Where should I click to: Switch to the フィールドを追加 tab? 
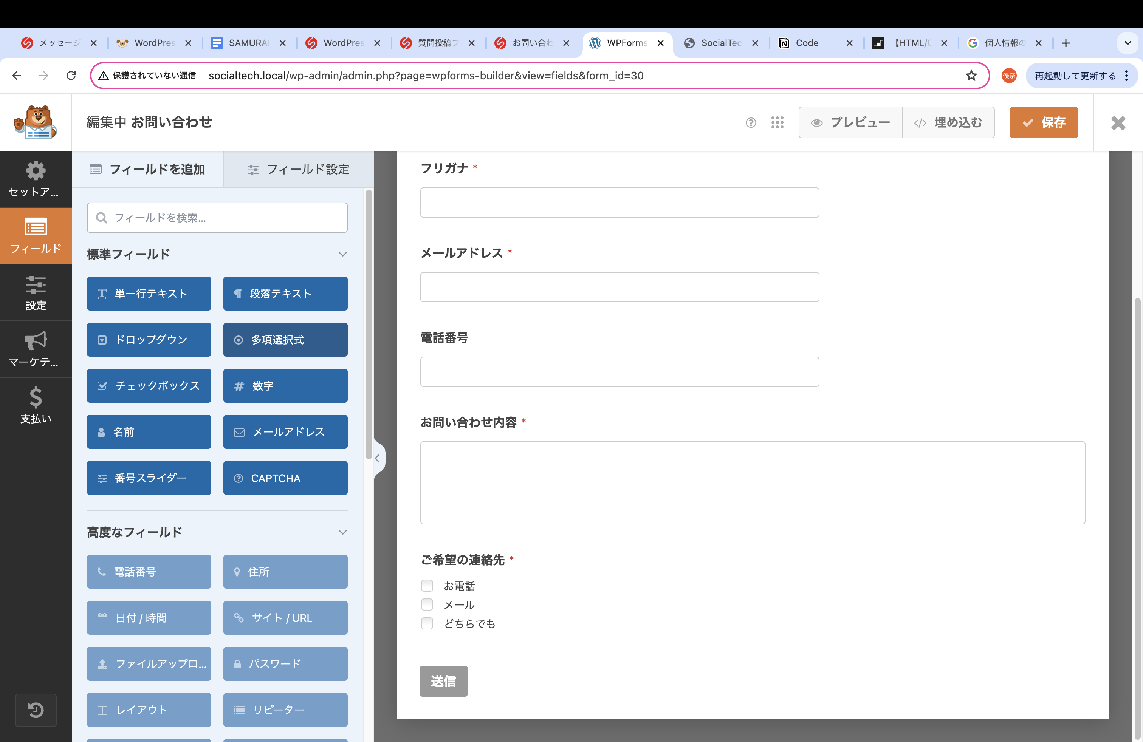tap(147, 169)
